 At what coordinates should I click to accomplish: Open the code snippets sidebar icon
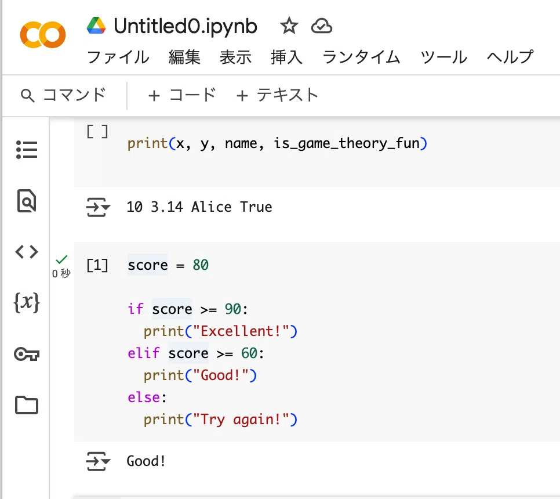27,252
